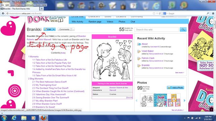Show previous photos with left arrow
216x121 pixels.
pos(136,100)
